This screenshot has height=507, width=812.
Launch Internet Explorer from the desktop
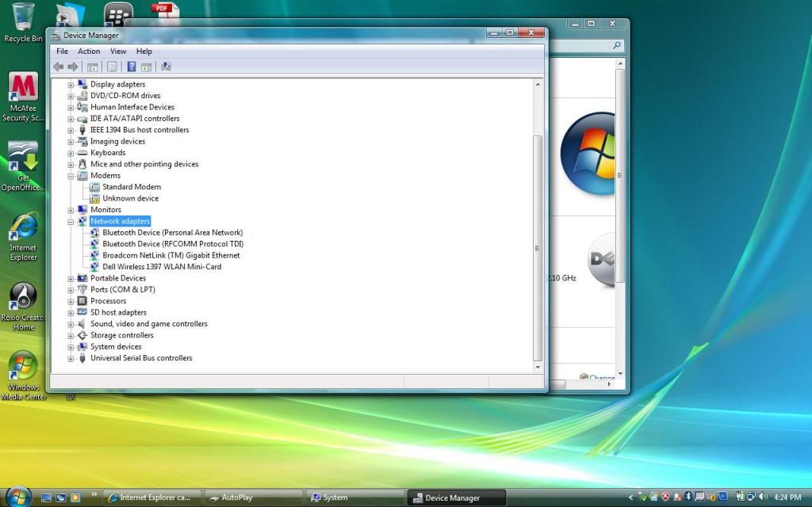point(23,237)
